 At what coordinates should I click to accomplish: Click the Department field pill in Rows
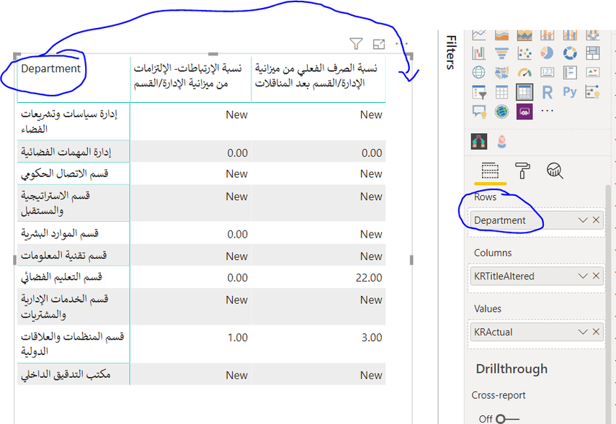coord(537,220)
